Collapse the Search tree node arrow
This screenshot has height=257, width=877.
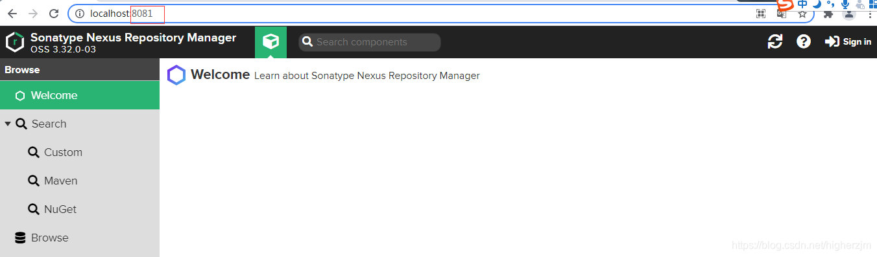coord(8,124)
